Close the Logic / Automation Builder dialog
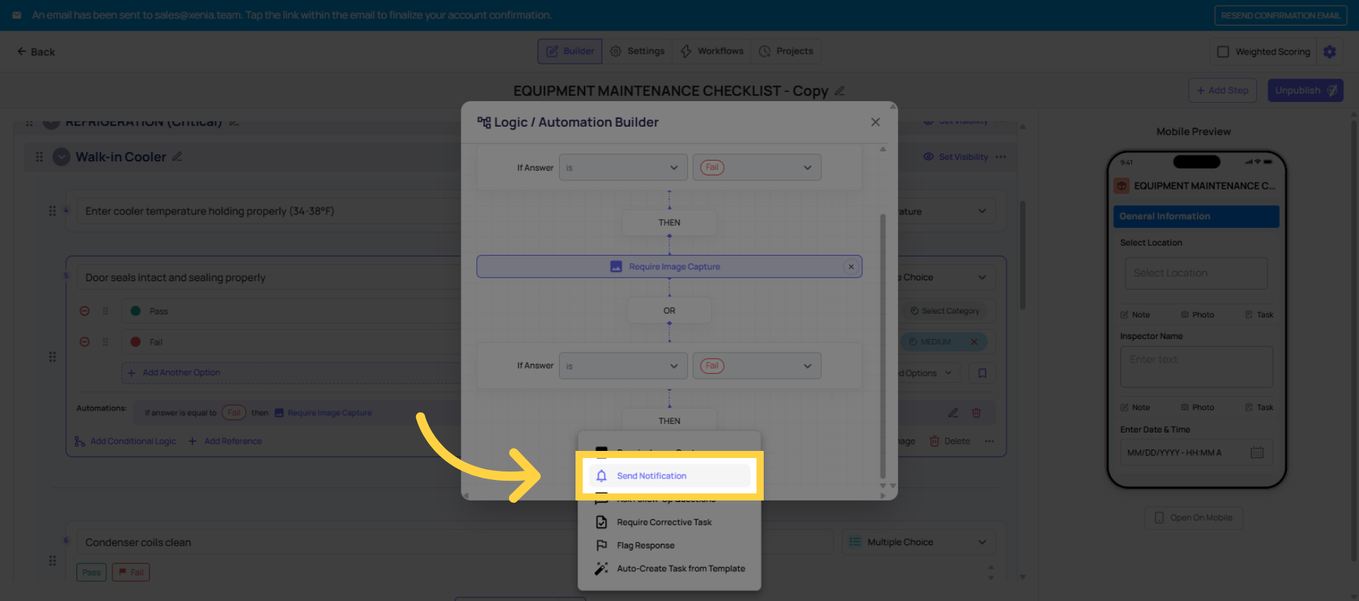 tap(876, 122)
